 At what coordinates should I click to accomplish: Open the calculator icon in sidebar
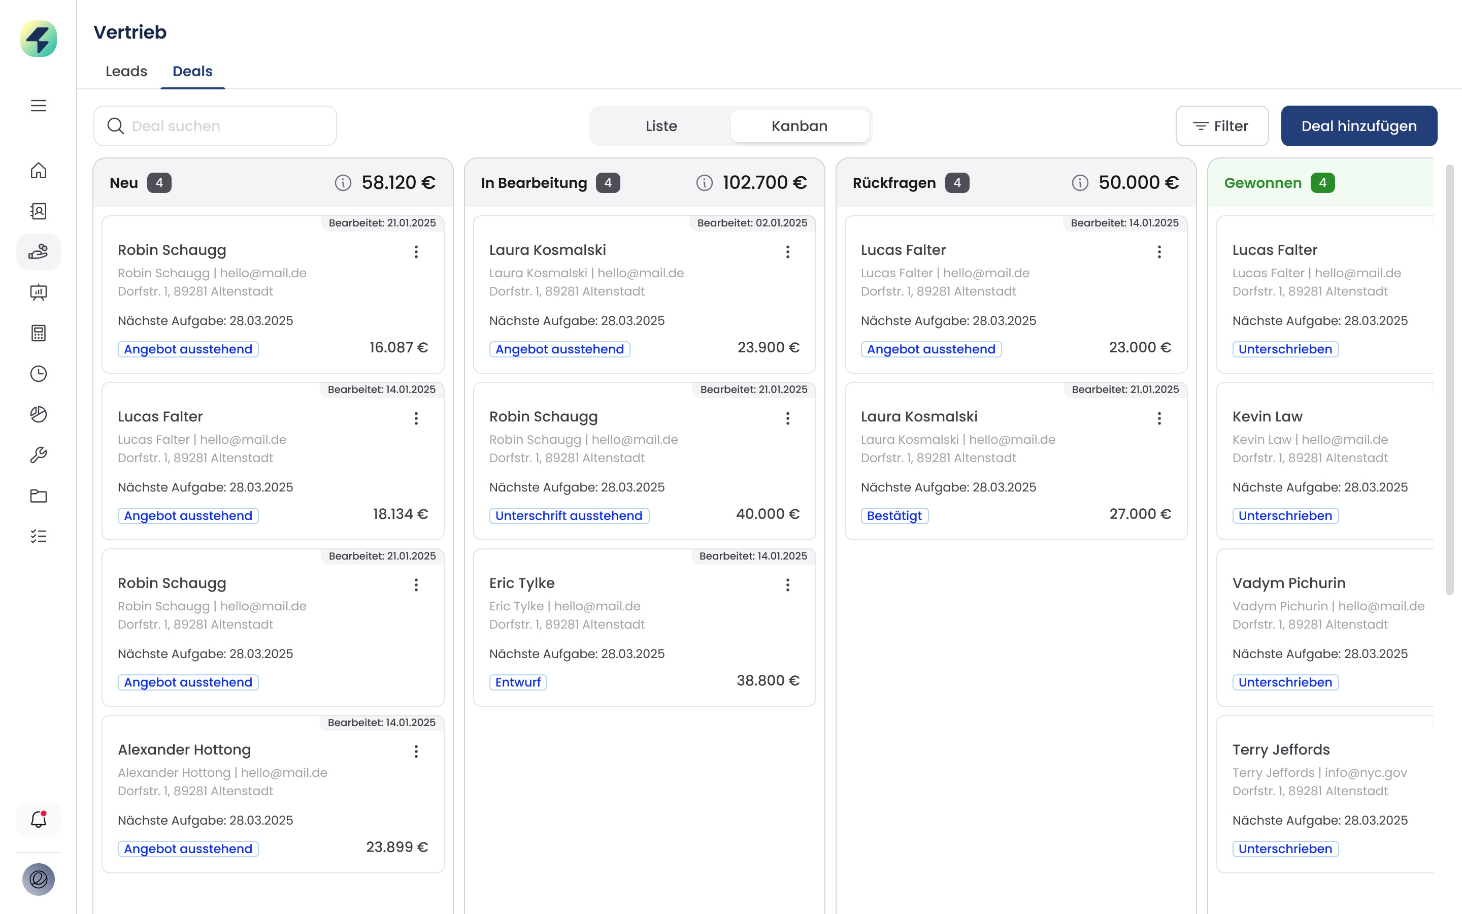[38, 333]
